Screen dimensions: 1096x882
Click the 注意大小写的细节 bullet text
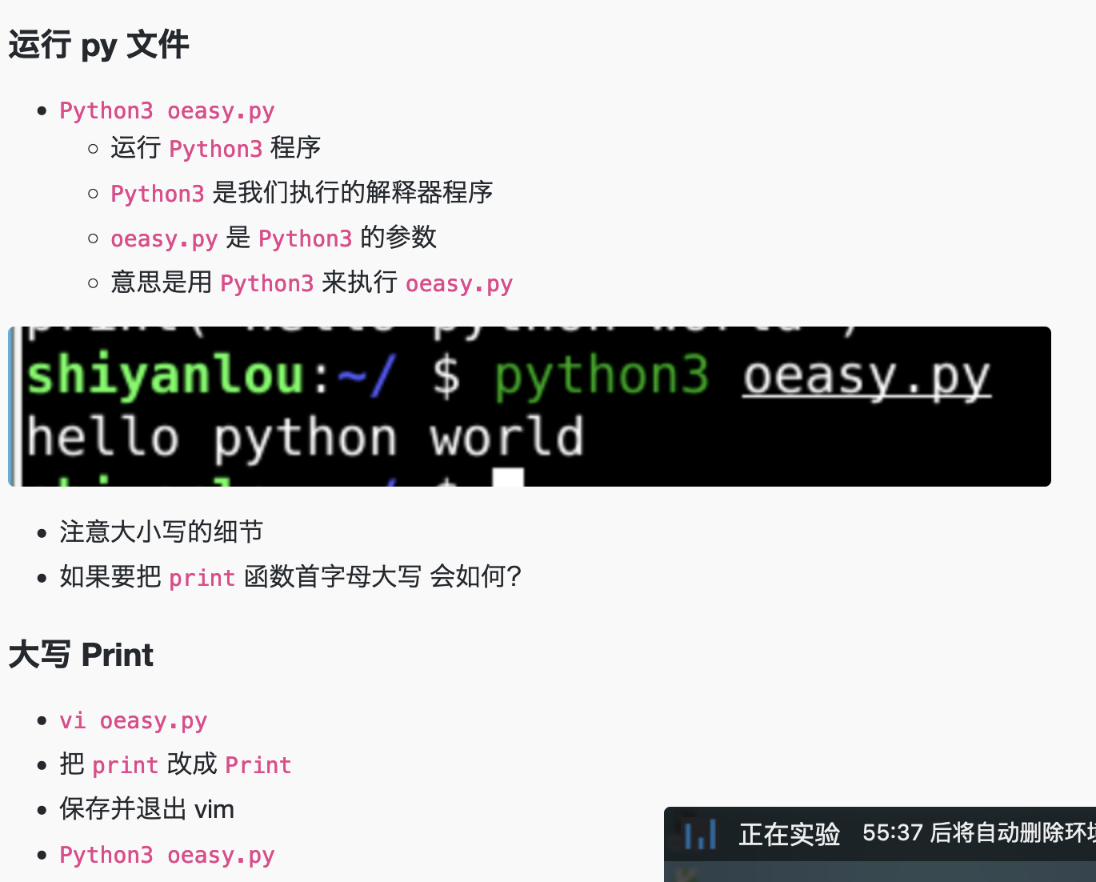pyautogui.click(x=161, y=532)
